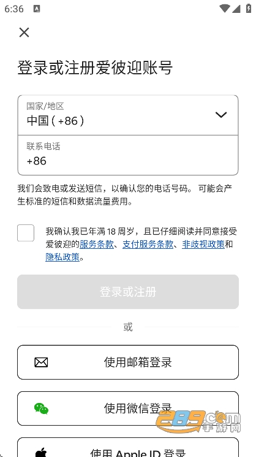Open the 国家/地区 selector field
256x457 pixels.
click(x=128, y=115)
